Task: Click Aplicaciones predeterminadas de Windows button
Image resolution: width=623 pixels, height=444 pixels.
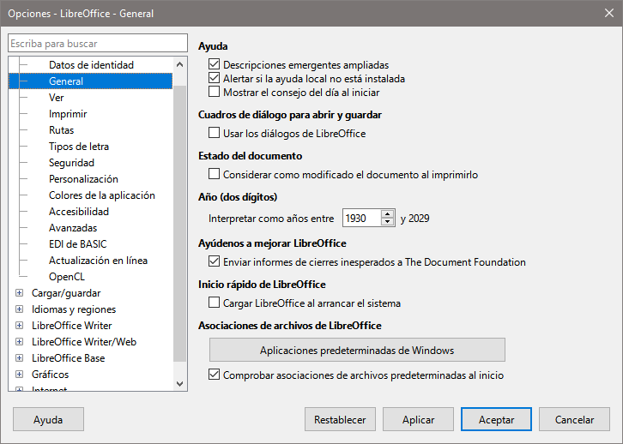Action: 357,350
